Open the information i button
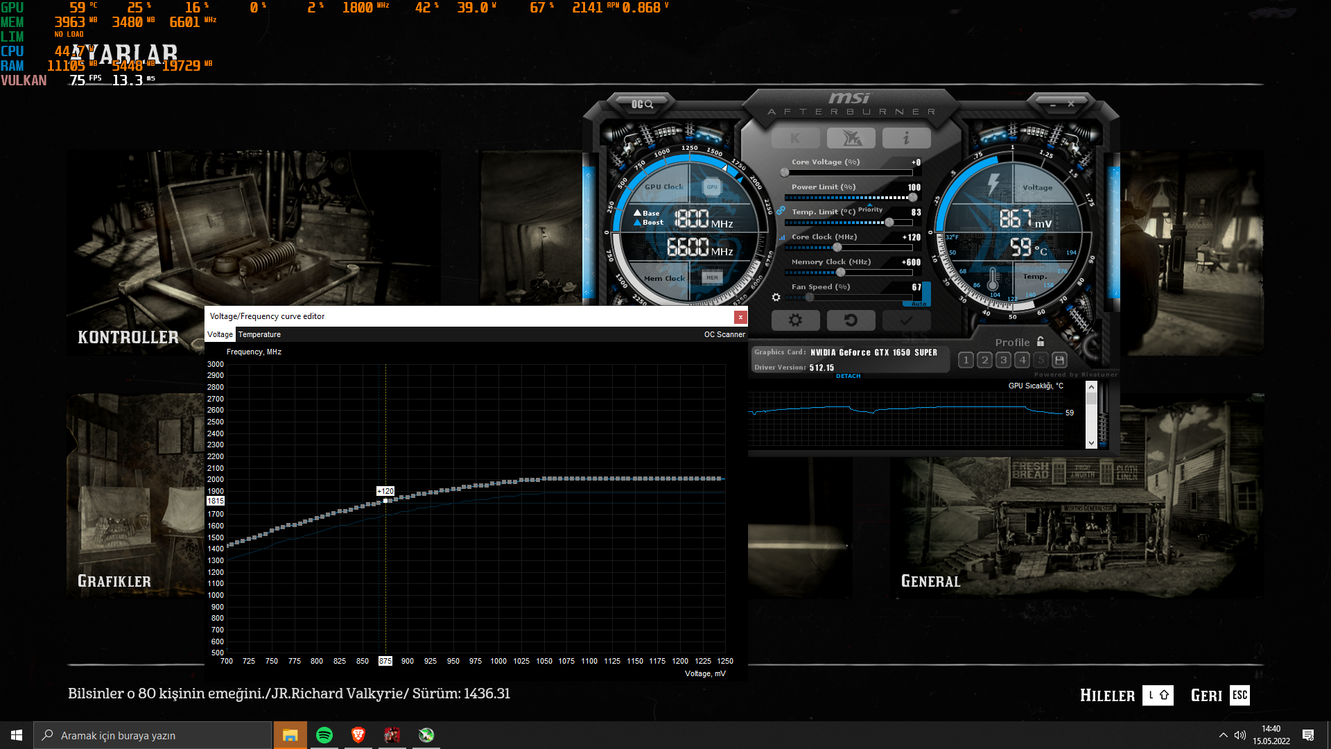Viewport: 1331px width, 749px height. tap(906, 138)
